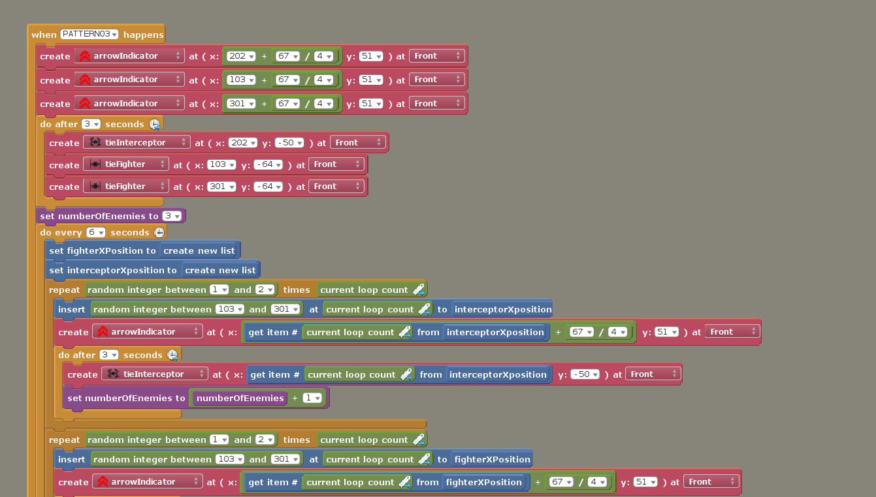Click 'create new list' in set fighterXPosition block
The width and height of the screenshot is (876, 497).
(x=199, y=250)
